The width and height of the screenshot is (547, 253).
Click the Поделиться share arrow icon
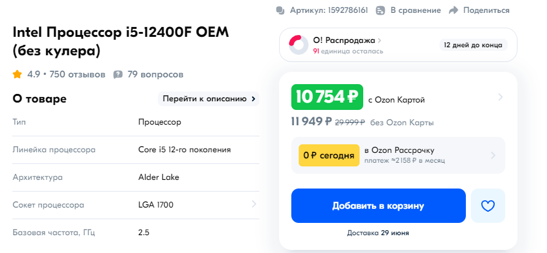tap(453, 10)
